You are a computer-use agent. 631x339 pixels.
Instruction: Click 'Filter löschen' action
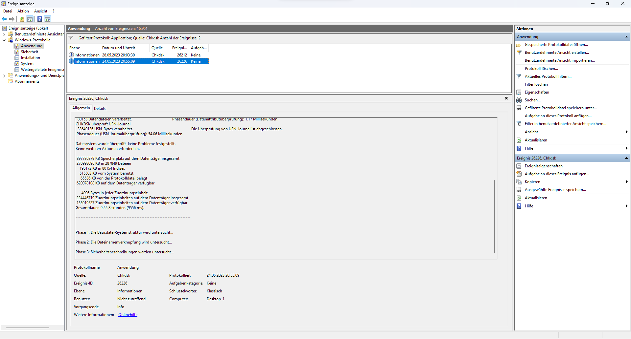coord(536,84)
